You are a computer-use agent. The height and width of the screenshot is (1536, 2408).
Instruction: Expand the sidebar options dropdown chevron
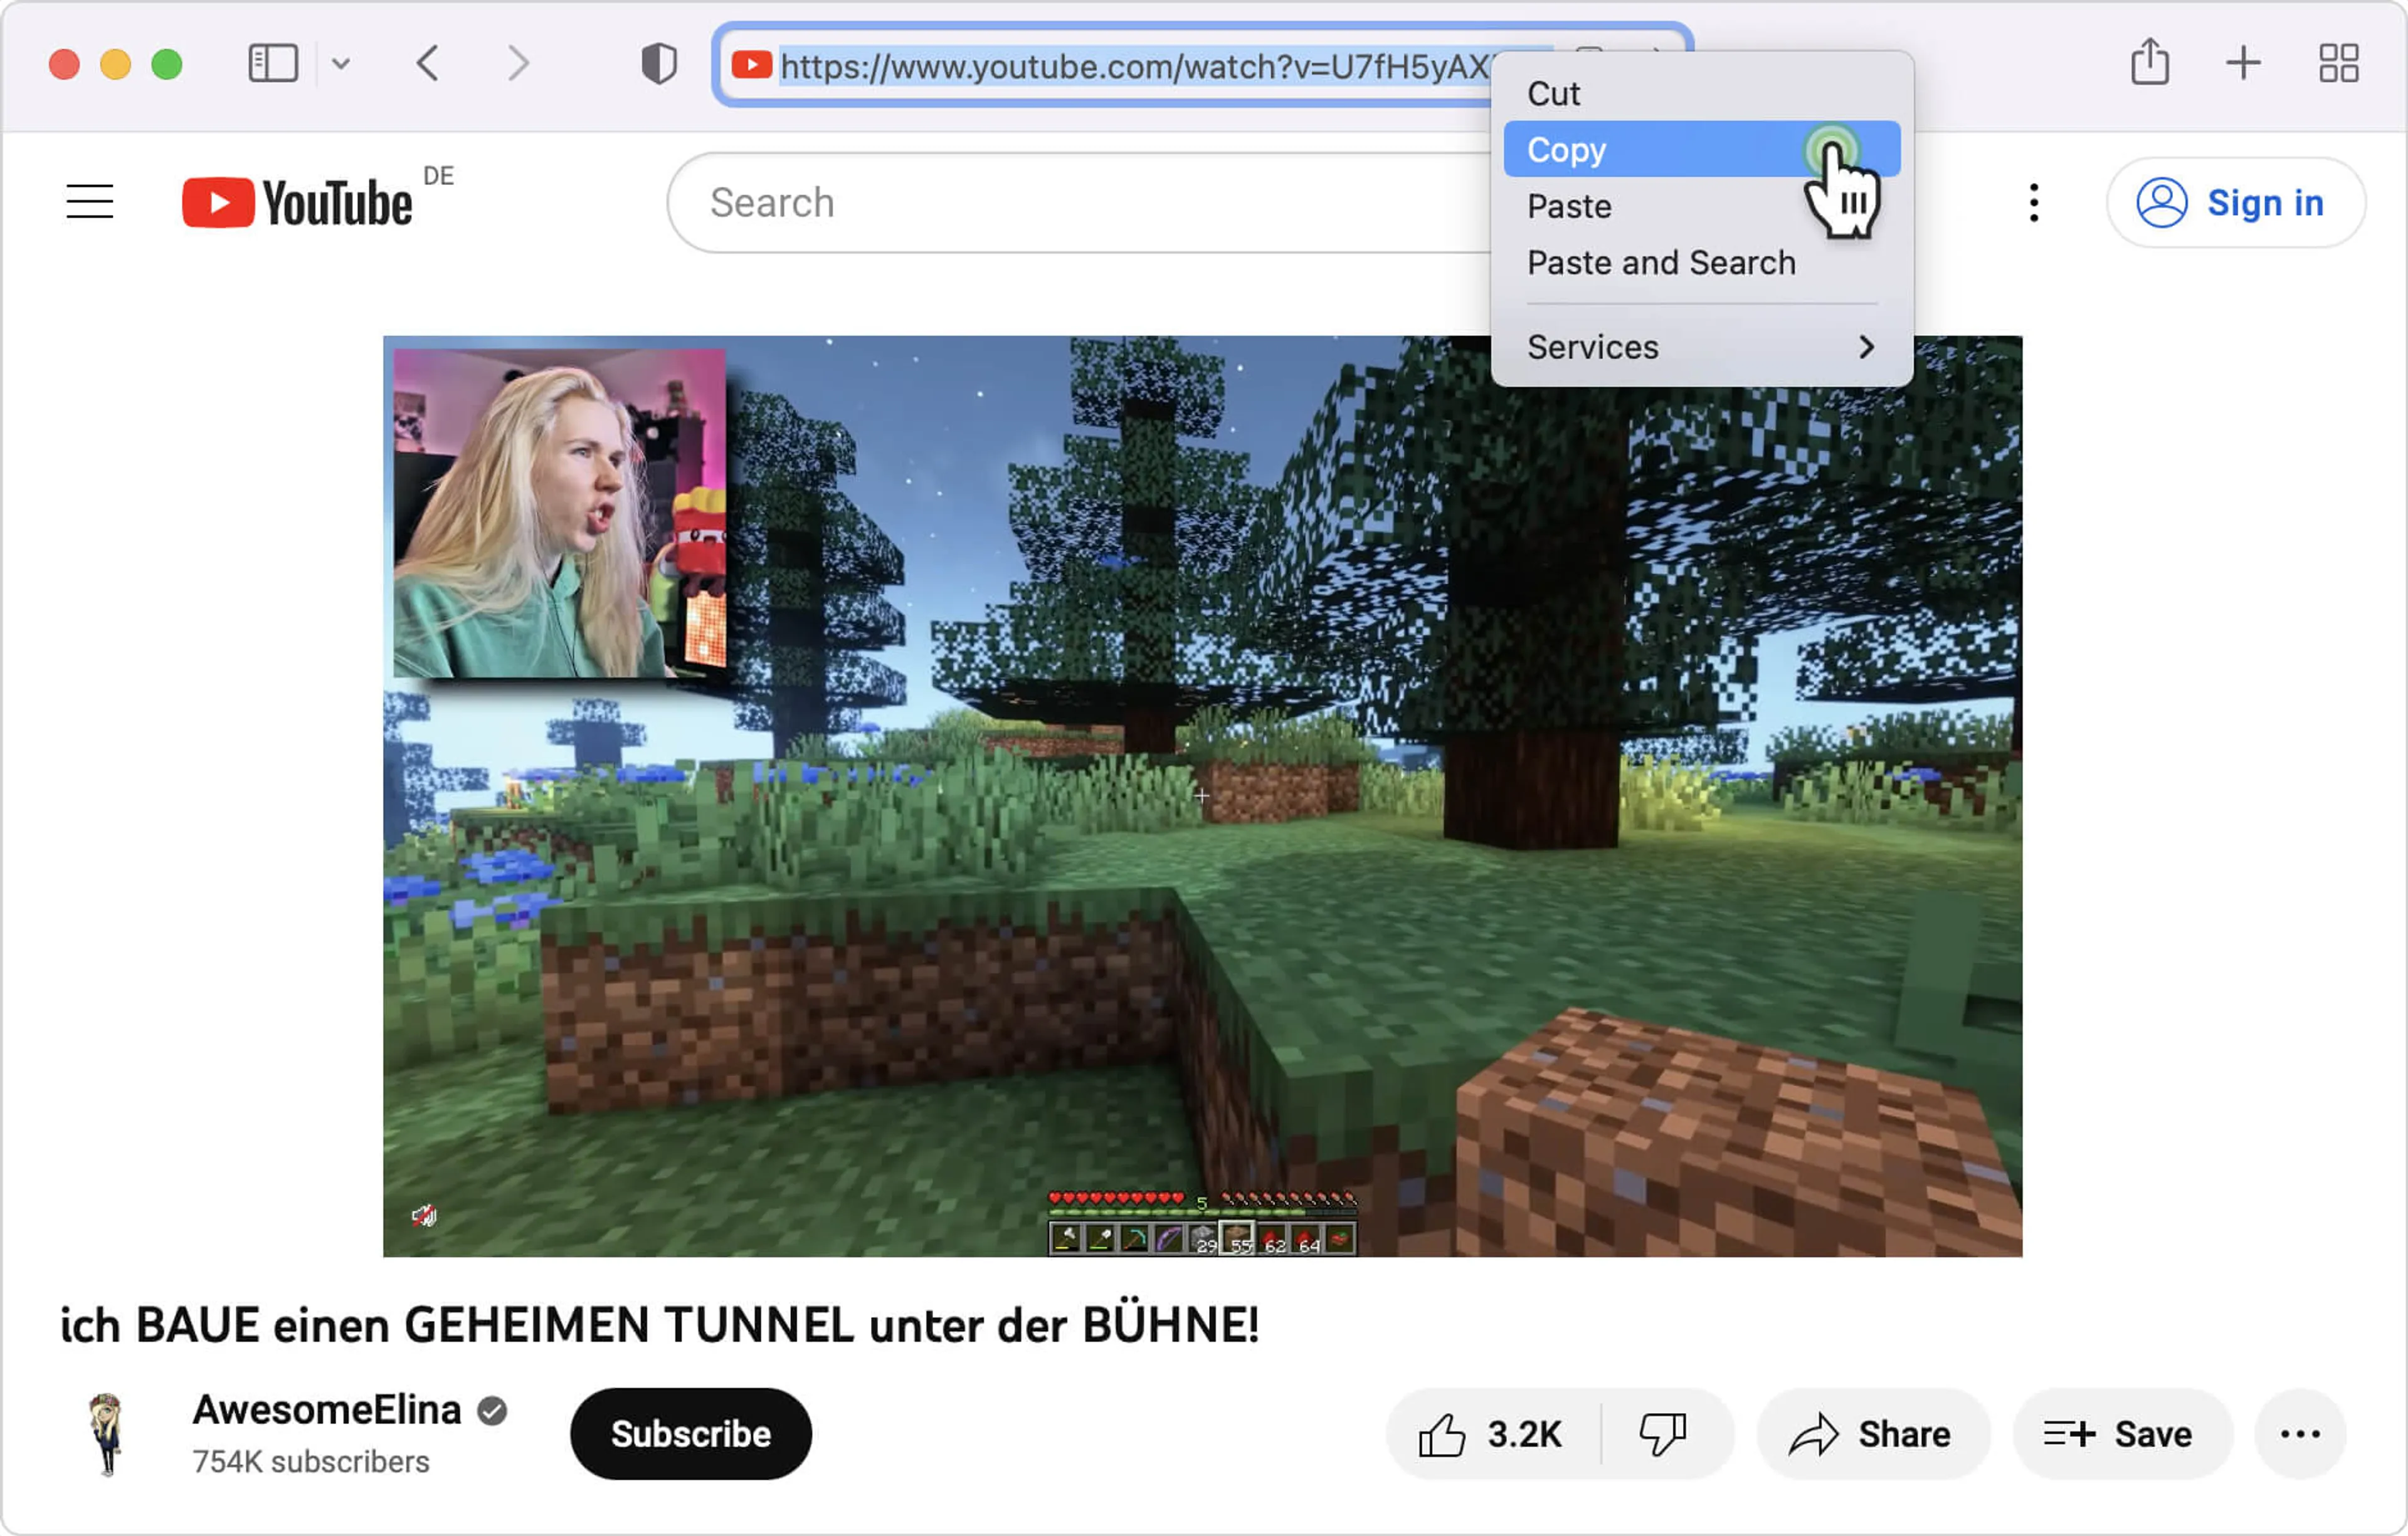341,64
